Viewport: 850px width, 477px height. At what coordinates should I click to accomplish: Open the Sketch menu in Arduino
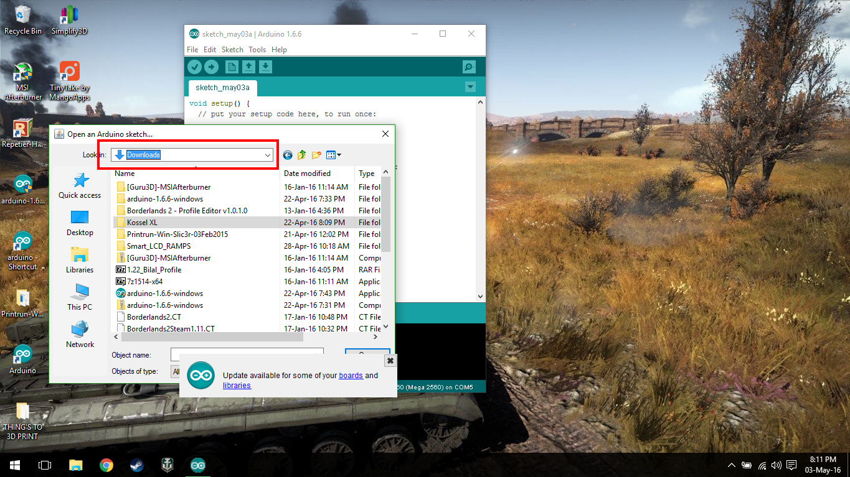pos(232,50)
